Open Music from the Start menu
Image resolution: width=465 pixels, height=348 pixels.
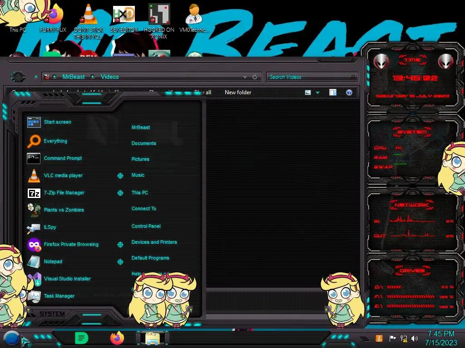[x=138, y=175]
